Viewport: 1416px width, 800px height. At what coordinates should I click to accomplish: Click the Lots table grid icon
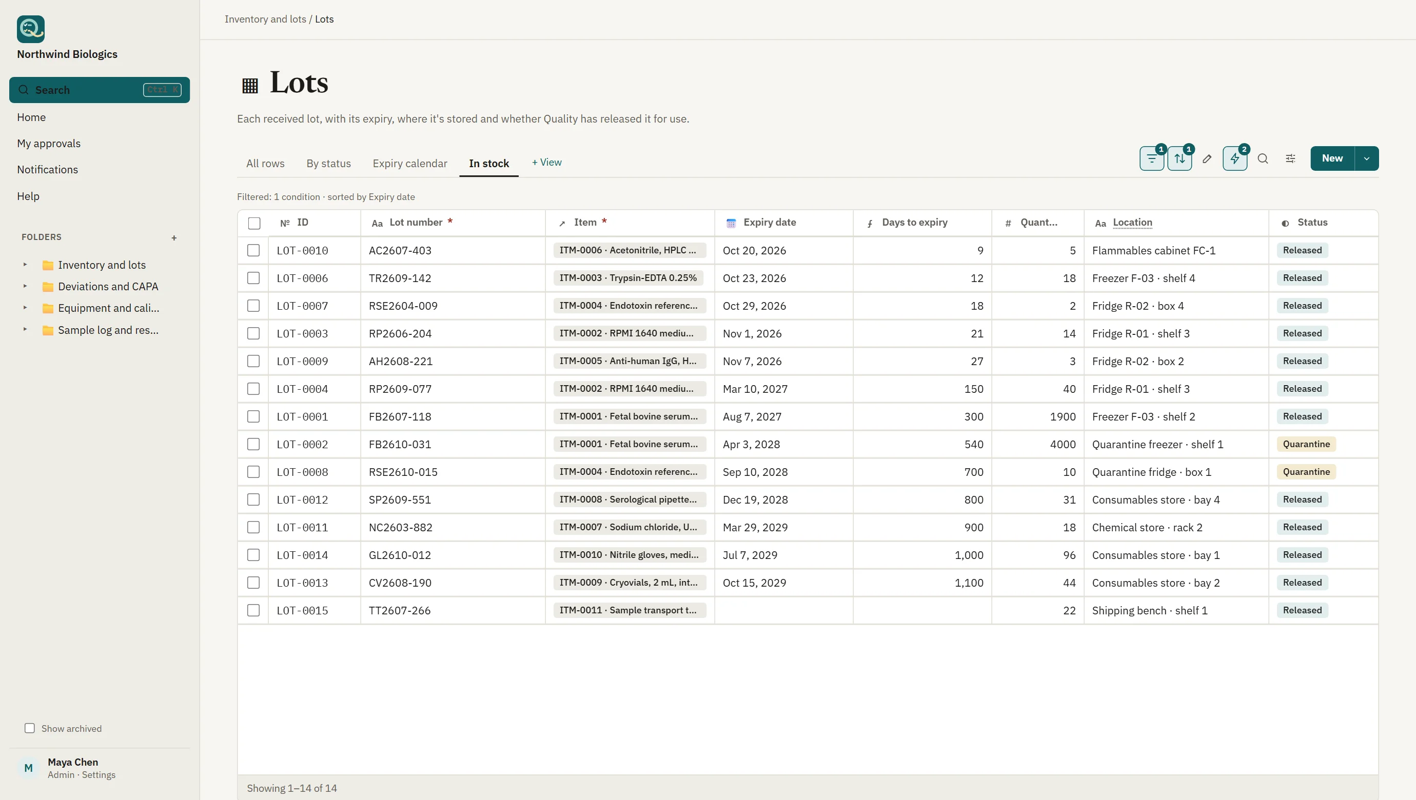pos(250,85)
